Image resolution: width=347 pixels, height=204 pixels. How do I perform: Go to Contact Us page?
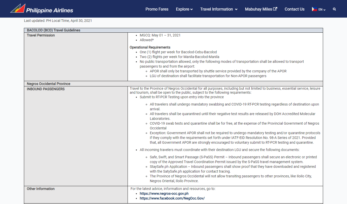294,9
